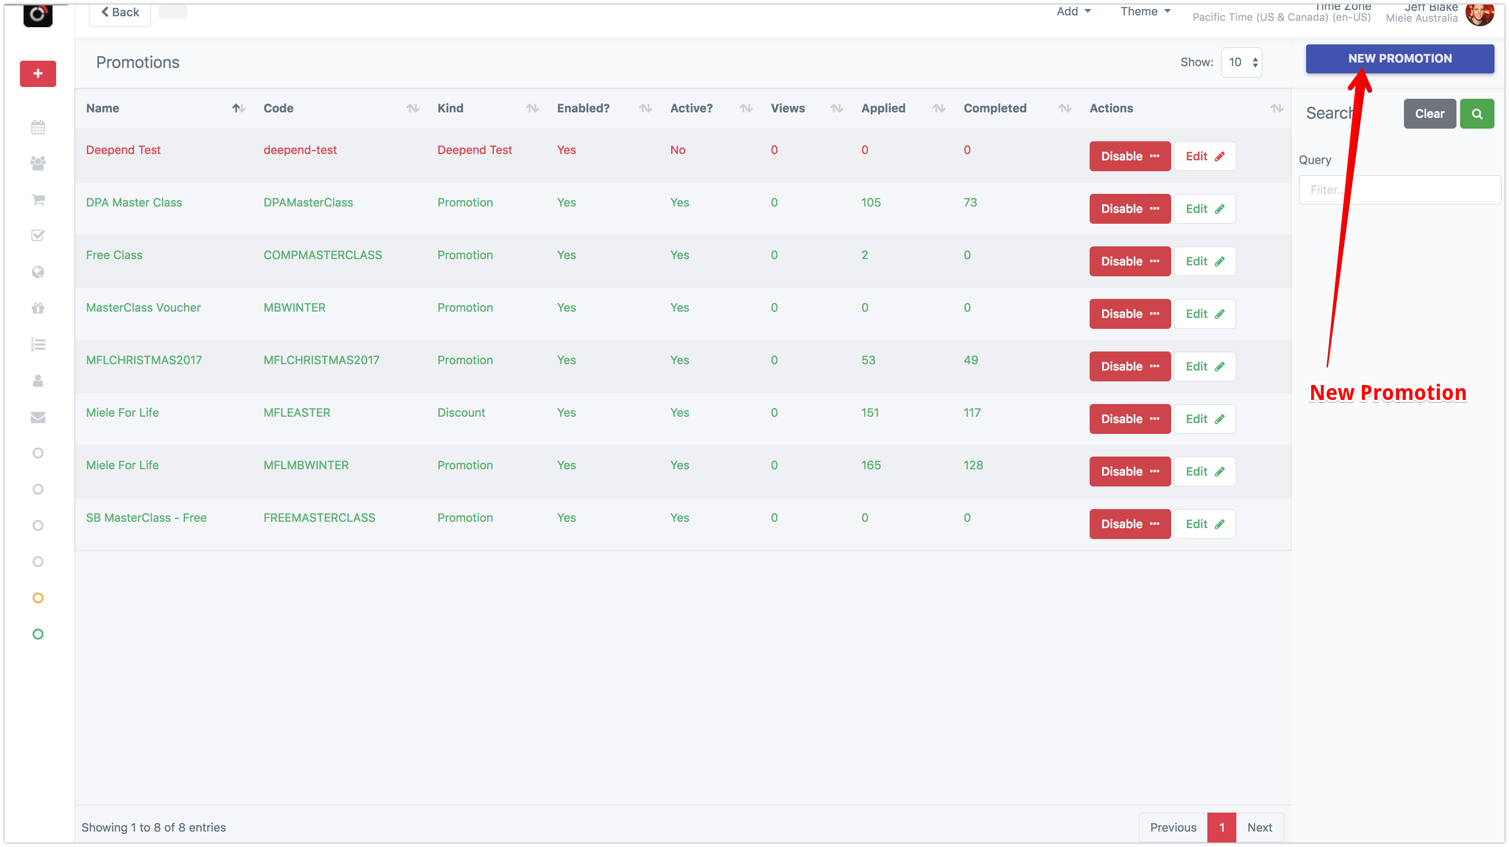Edit the SB MasterClass - Free promotion
The width and height of the screenshot is (1509, 847).
coord(1204,524)
